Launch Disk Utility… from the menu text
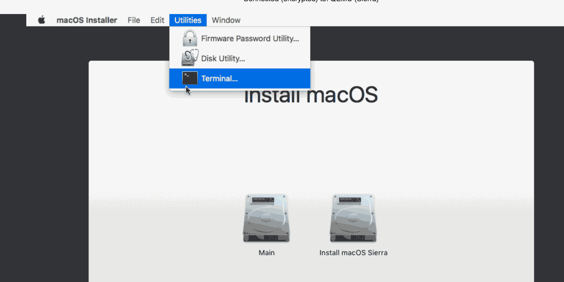Image resolution: width=564 pixels, height=282 pixels. [223, 58]
